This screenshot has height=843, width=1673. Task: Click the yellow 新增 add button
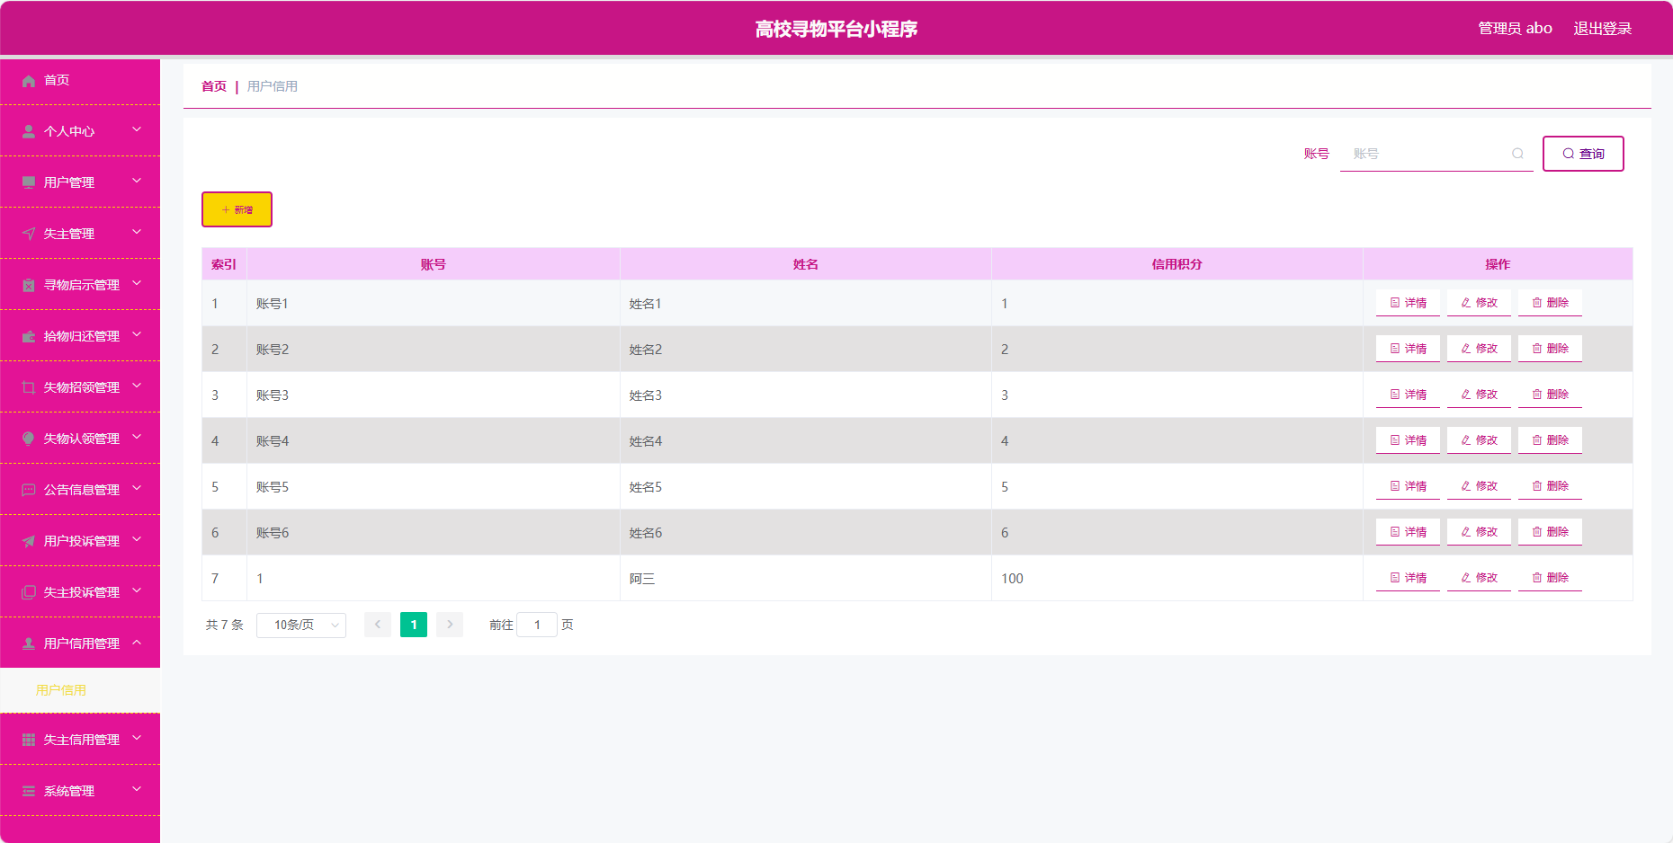237,209
